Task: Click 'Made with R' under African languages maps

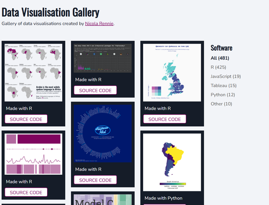Action: click(x=19, y=108)
